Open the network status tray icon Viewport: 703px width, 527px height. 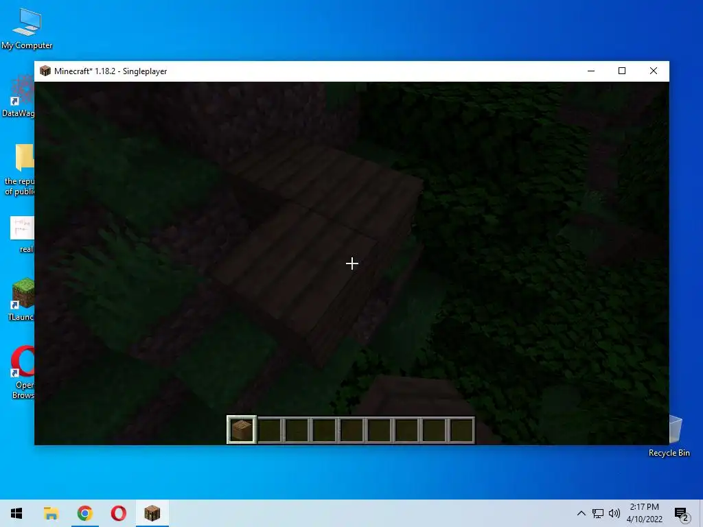pos(598,513)
